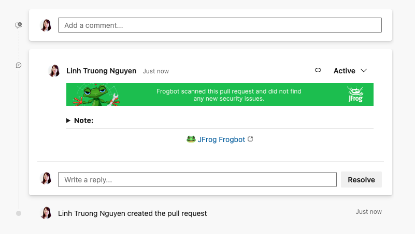Click Linh Truong Nguyen's avatar in the comment header

(x=54, y=71)
